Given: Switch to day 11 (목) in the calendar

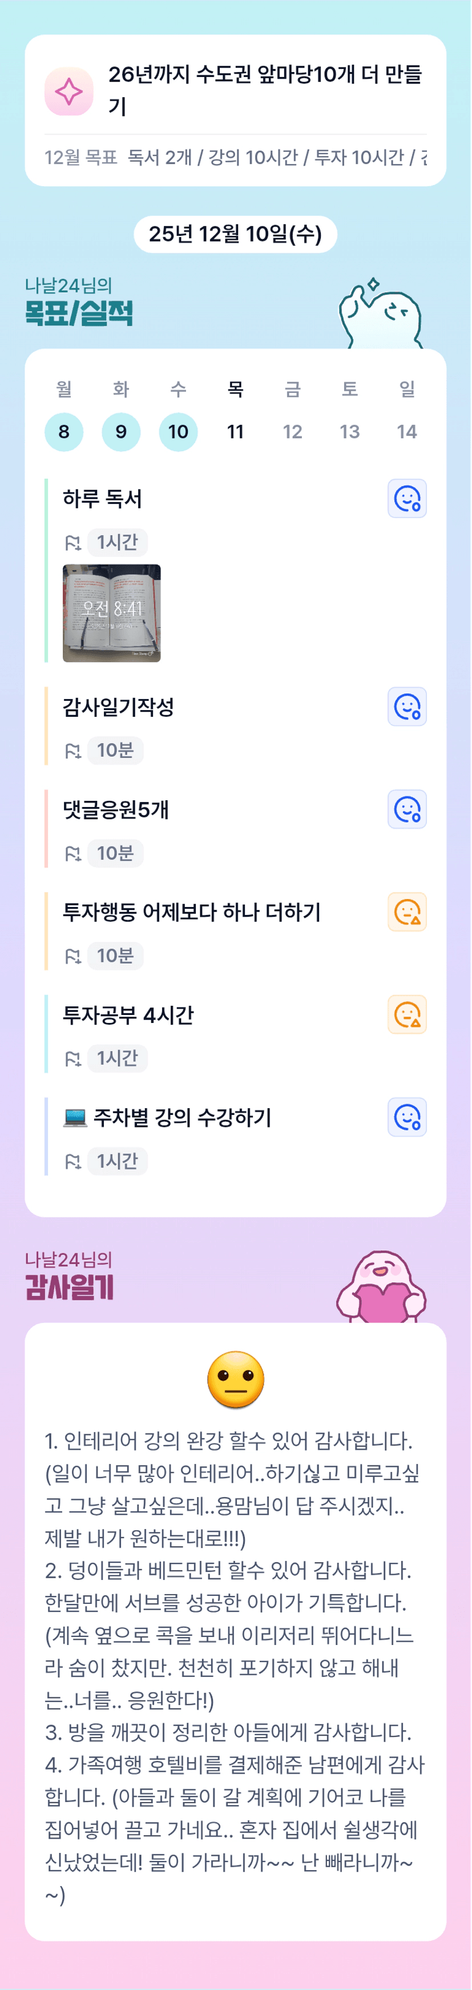Looking at the screenshot, I should 236,432.
